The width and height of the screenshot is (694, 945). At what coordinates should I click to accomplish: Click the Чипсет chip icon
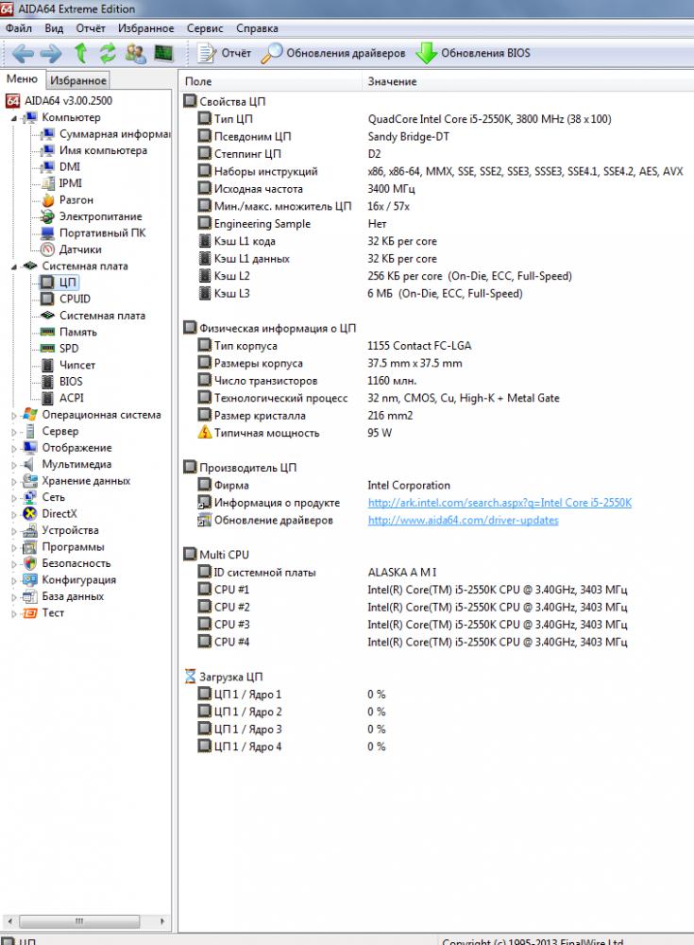[x=47, y=365]
